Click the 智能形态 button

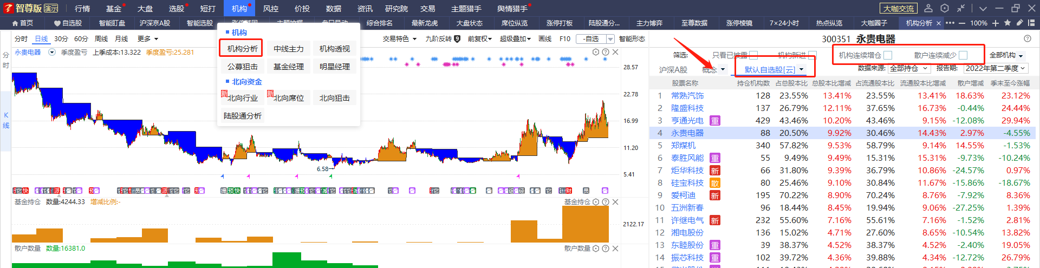pyautogui.click(x=632, y=39)
